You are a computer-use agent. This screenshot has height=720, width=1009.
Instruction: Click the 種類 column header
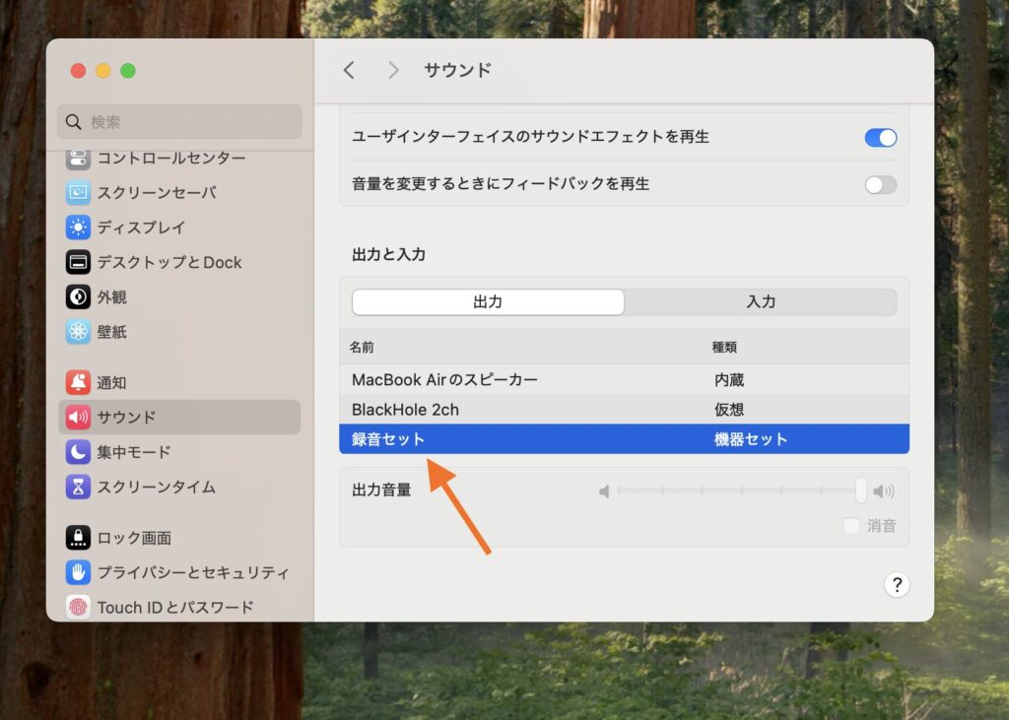tap(724, 347)
